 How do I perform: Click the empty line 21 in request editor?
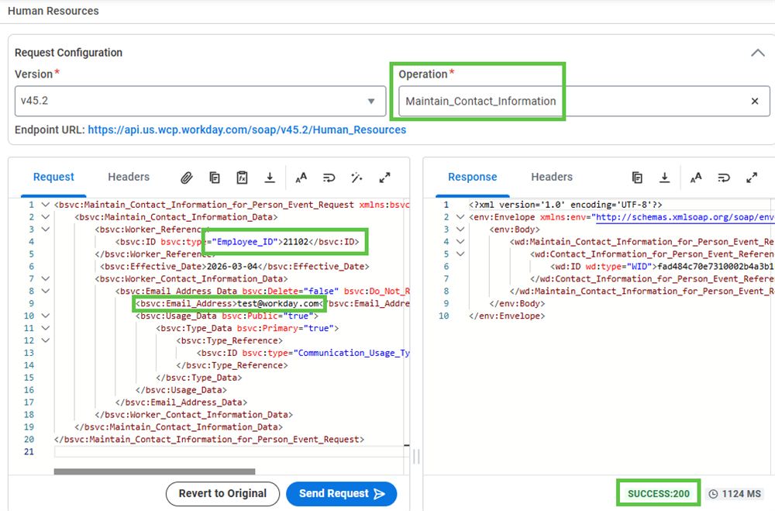[x=230, y=451]
